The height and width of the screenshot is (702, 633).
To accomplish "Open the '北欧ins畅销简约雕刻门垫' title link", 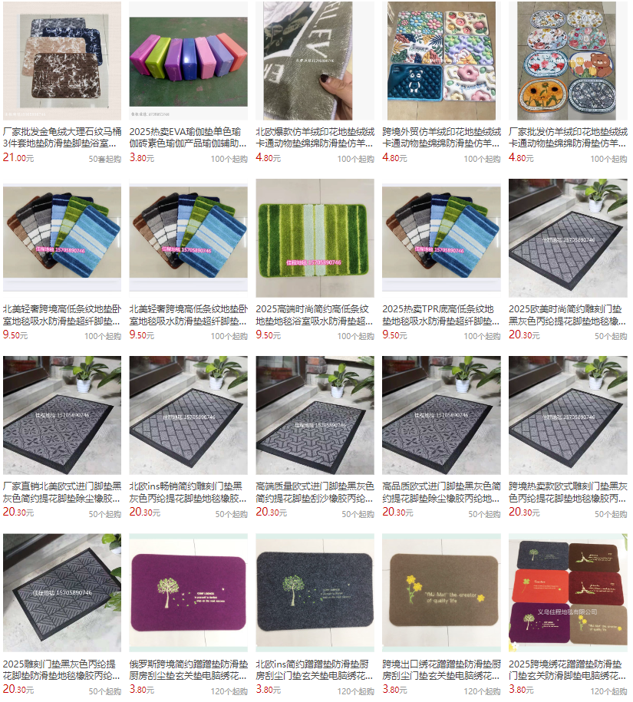I will click(188, 492).
